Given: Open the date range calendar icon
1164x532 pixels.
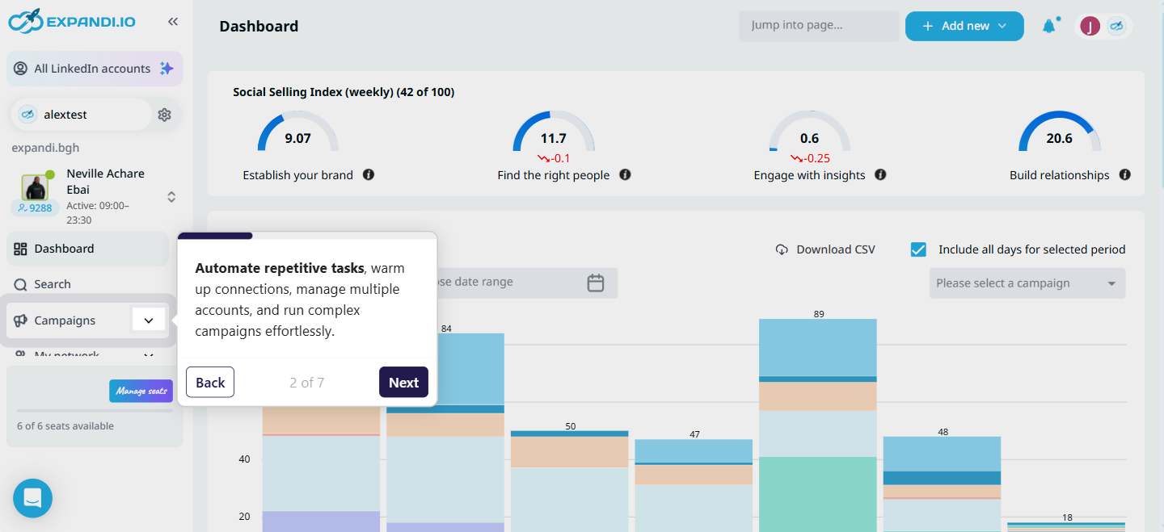Looking at the screenshot, I should [596, 283].
